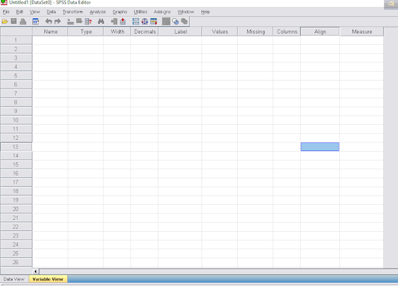Click the Name cell in row 1
Viewport: 398px width, 286px height.
(50, 40)
